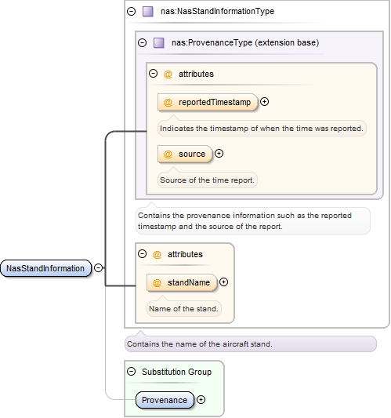Click the purple nas:ProvenanceType type icon
This screenshot has height=418, width=391.
click(159, 42)
